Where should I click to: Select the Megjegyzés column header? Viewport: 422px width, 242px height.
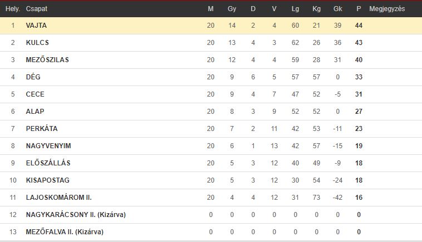click(x=387, y=9)
